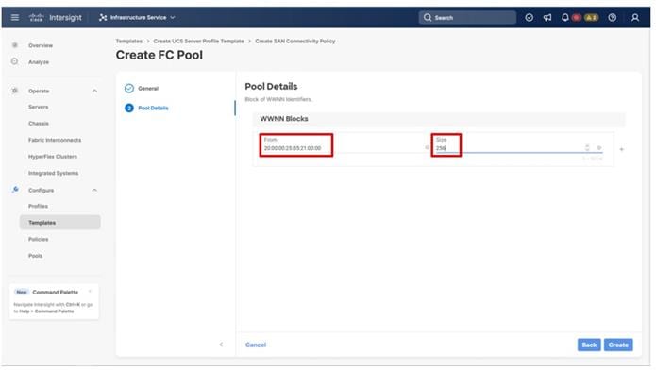The width and height of the screenshot is (656, 370).
Task: Click the info icon in the From field
Action: (427, 148)
